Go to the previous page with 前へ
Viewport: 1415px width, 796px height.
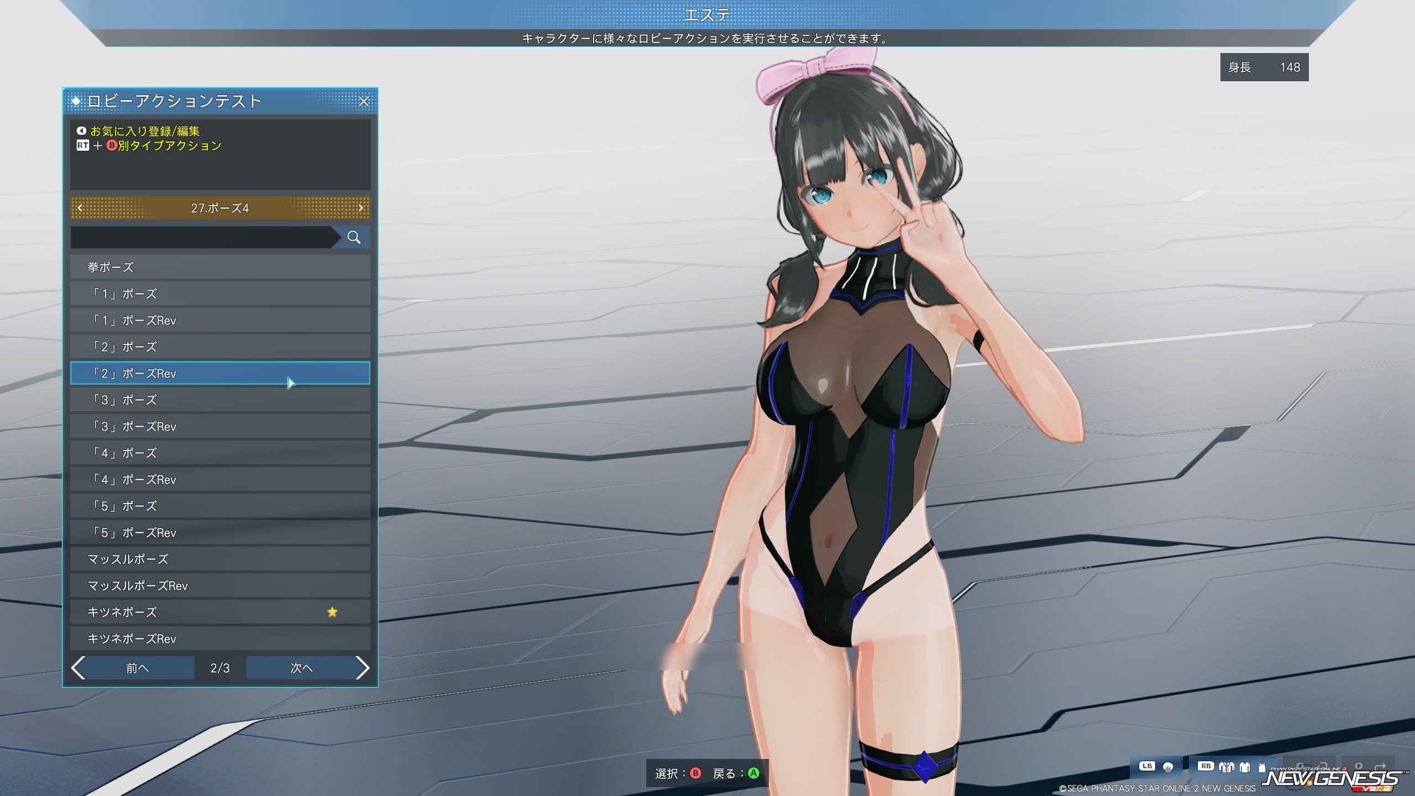click(x=137, y=668)
